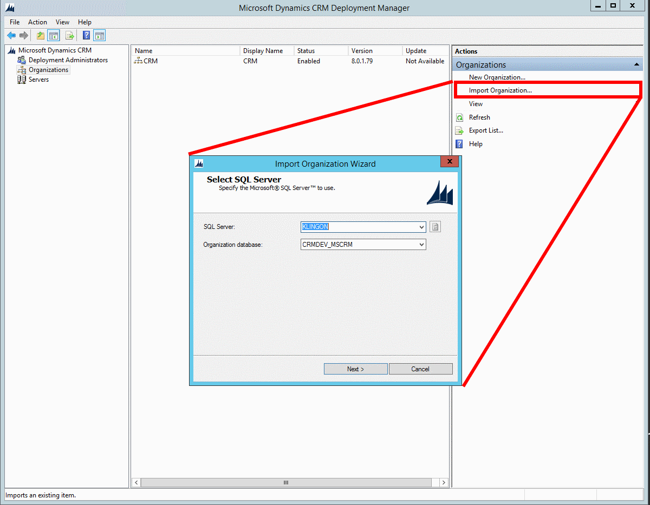Toggle the Show/Hide Action Pane icon
The width and height of the screenshot is (650, 505).
coord(99,36)
